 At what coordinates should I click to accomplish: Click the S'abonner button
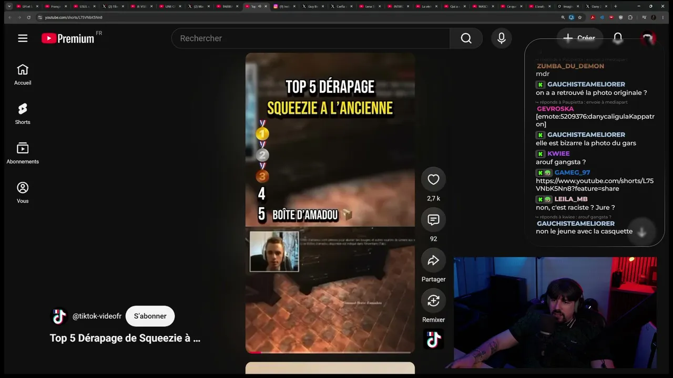(x=150, y=316)
